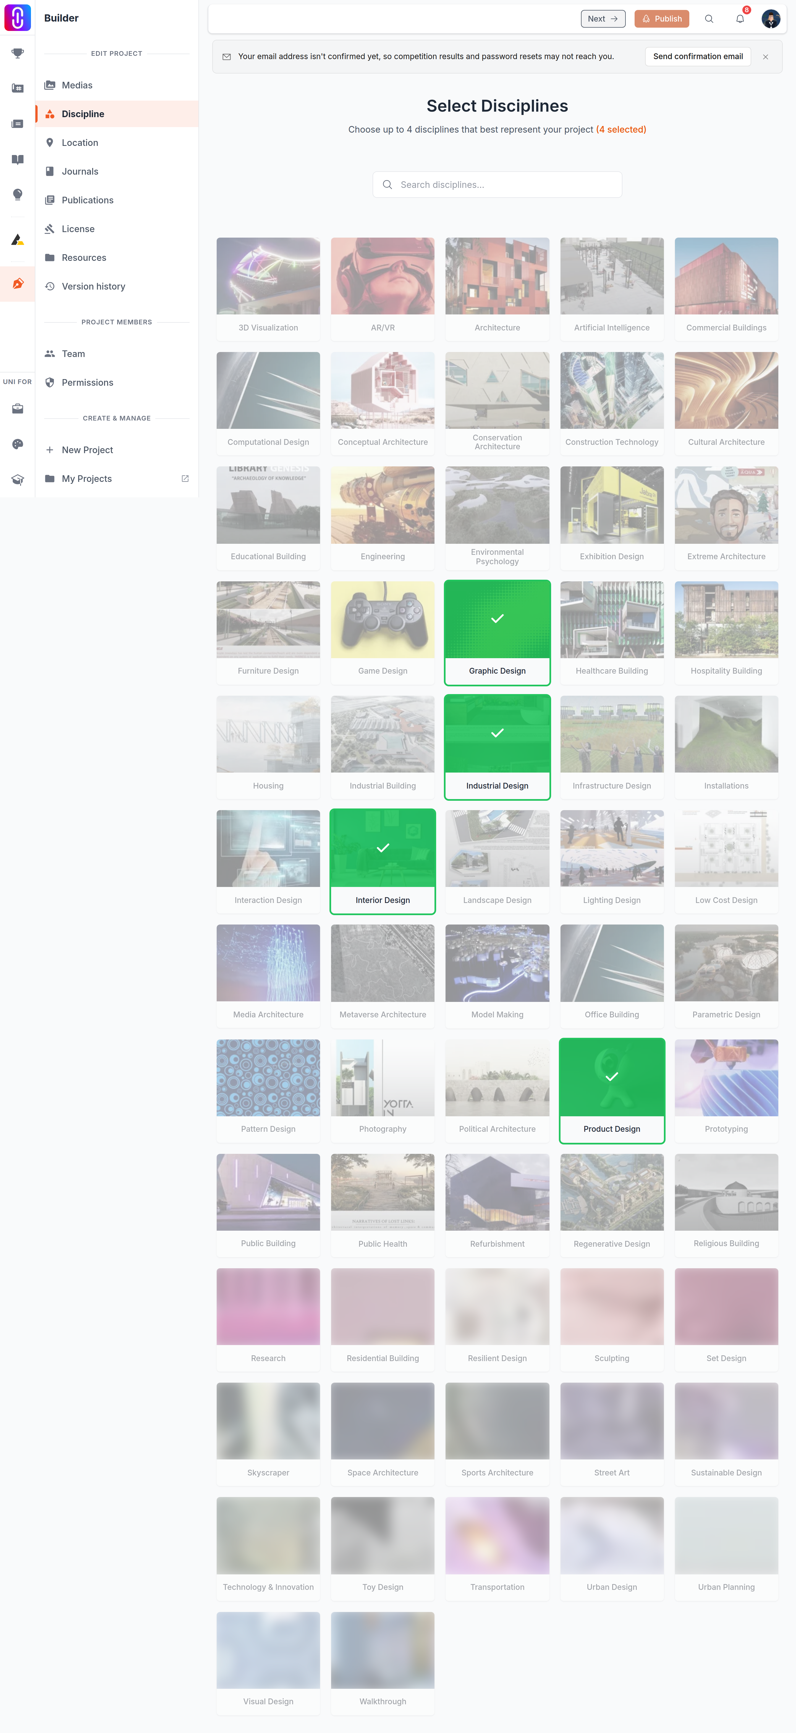Toggle the Commercial Buildings discipline card

pos(726,289)
